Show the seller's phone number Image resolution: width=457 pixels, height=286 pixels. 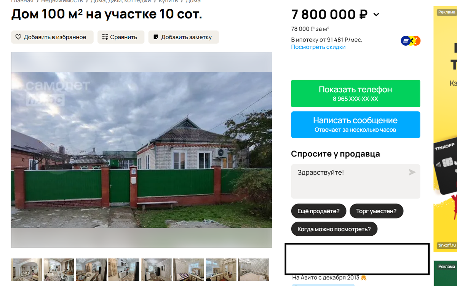pyautogui.click(x=356, y=93)
